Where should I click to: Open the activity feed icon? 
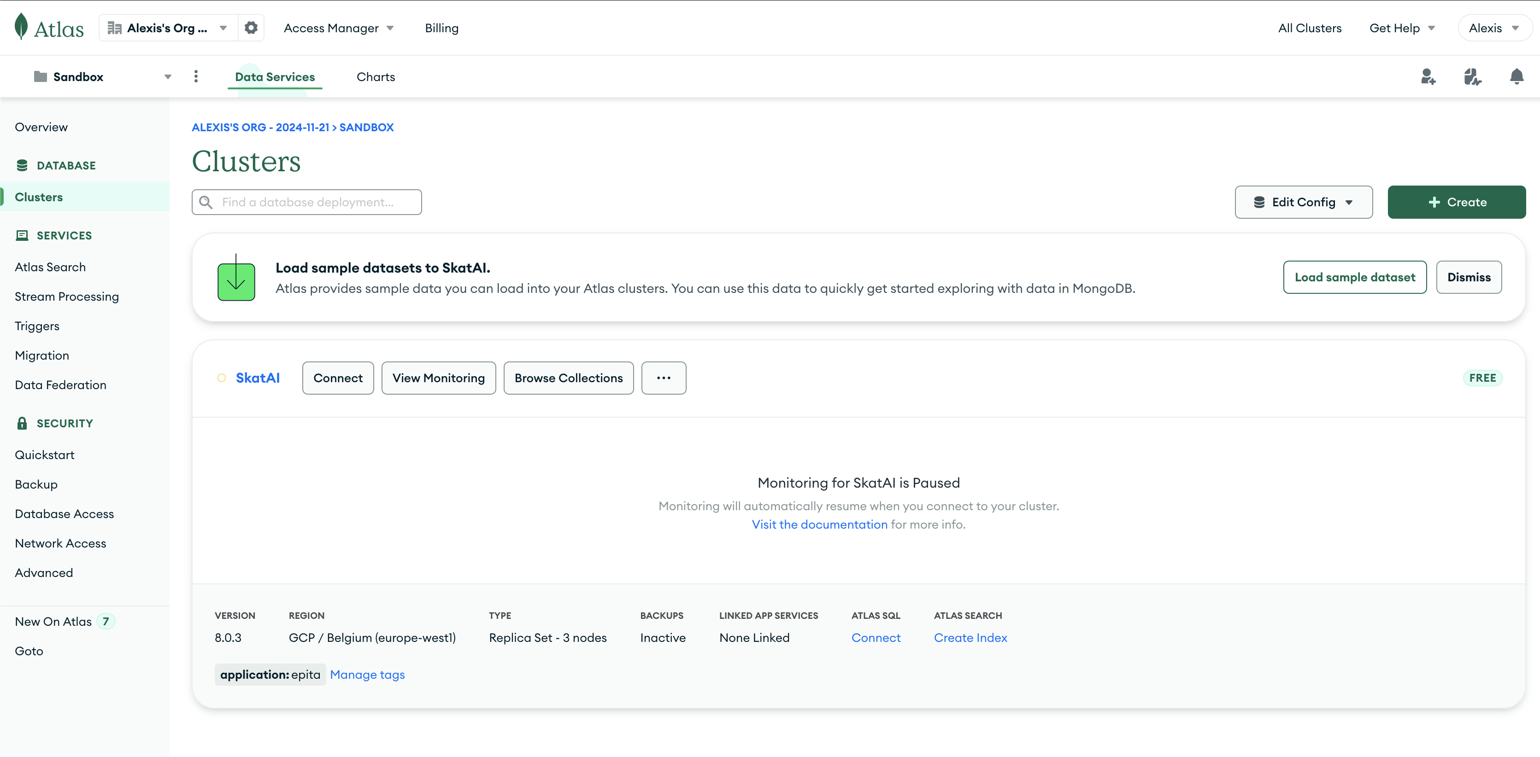tap(1472, 76)
